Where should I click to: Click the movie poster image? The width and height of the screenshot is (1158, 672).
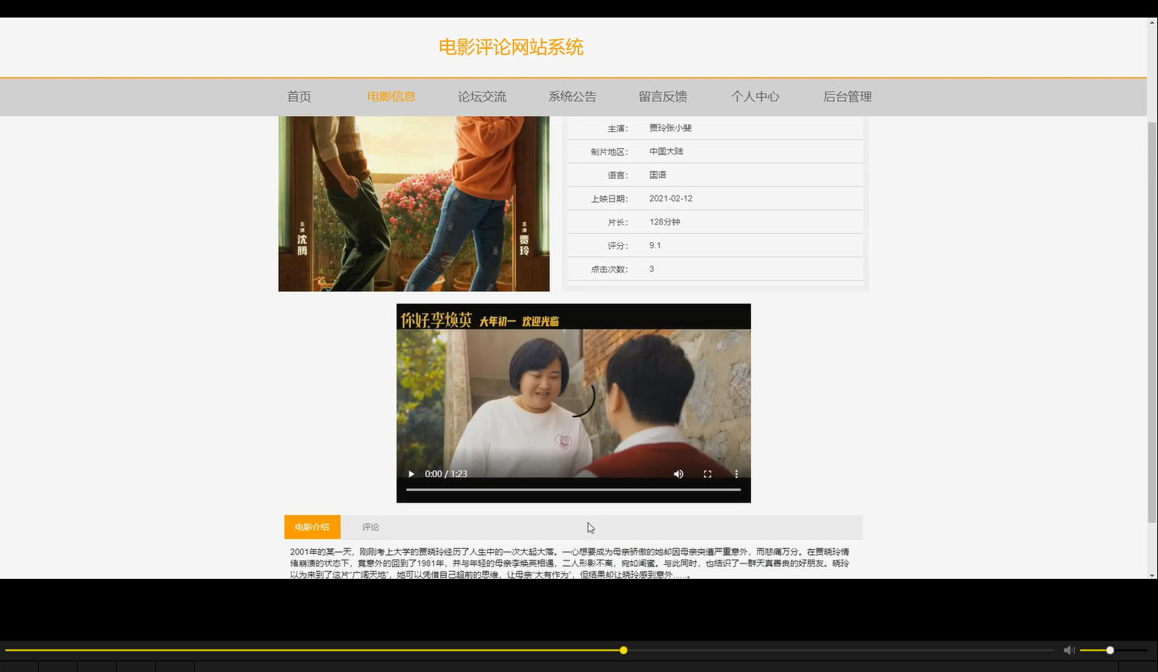pyautogui.click(x=413, y=202)
